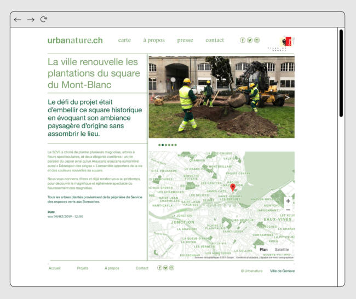Click 'EAUX-VIVES' label on the map
Screen dimensions: 356x299
click(278, 219)
